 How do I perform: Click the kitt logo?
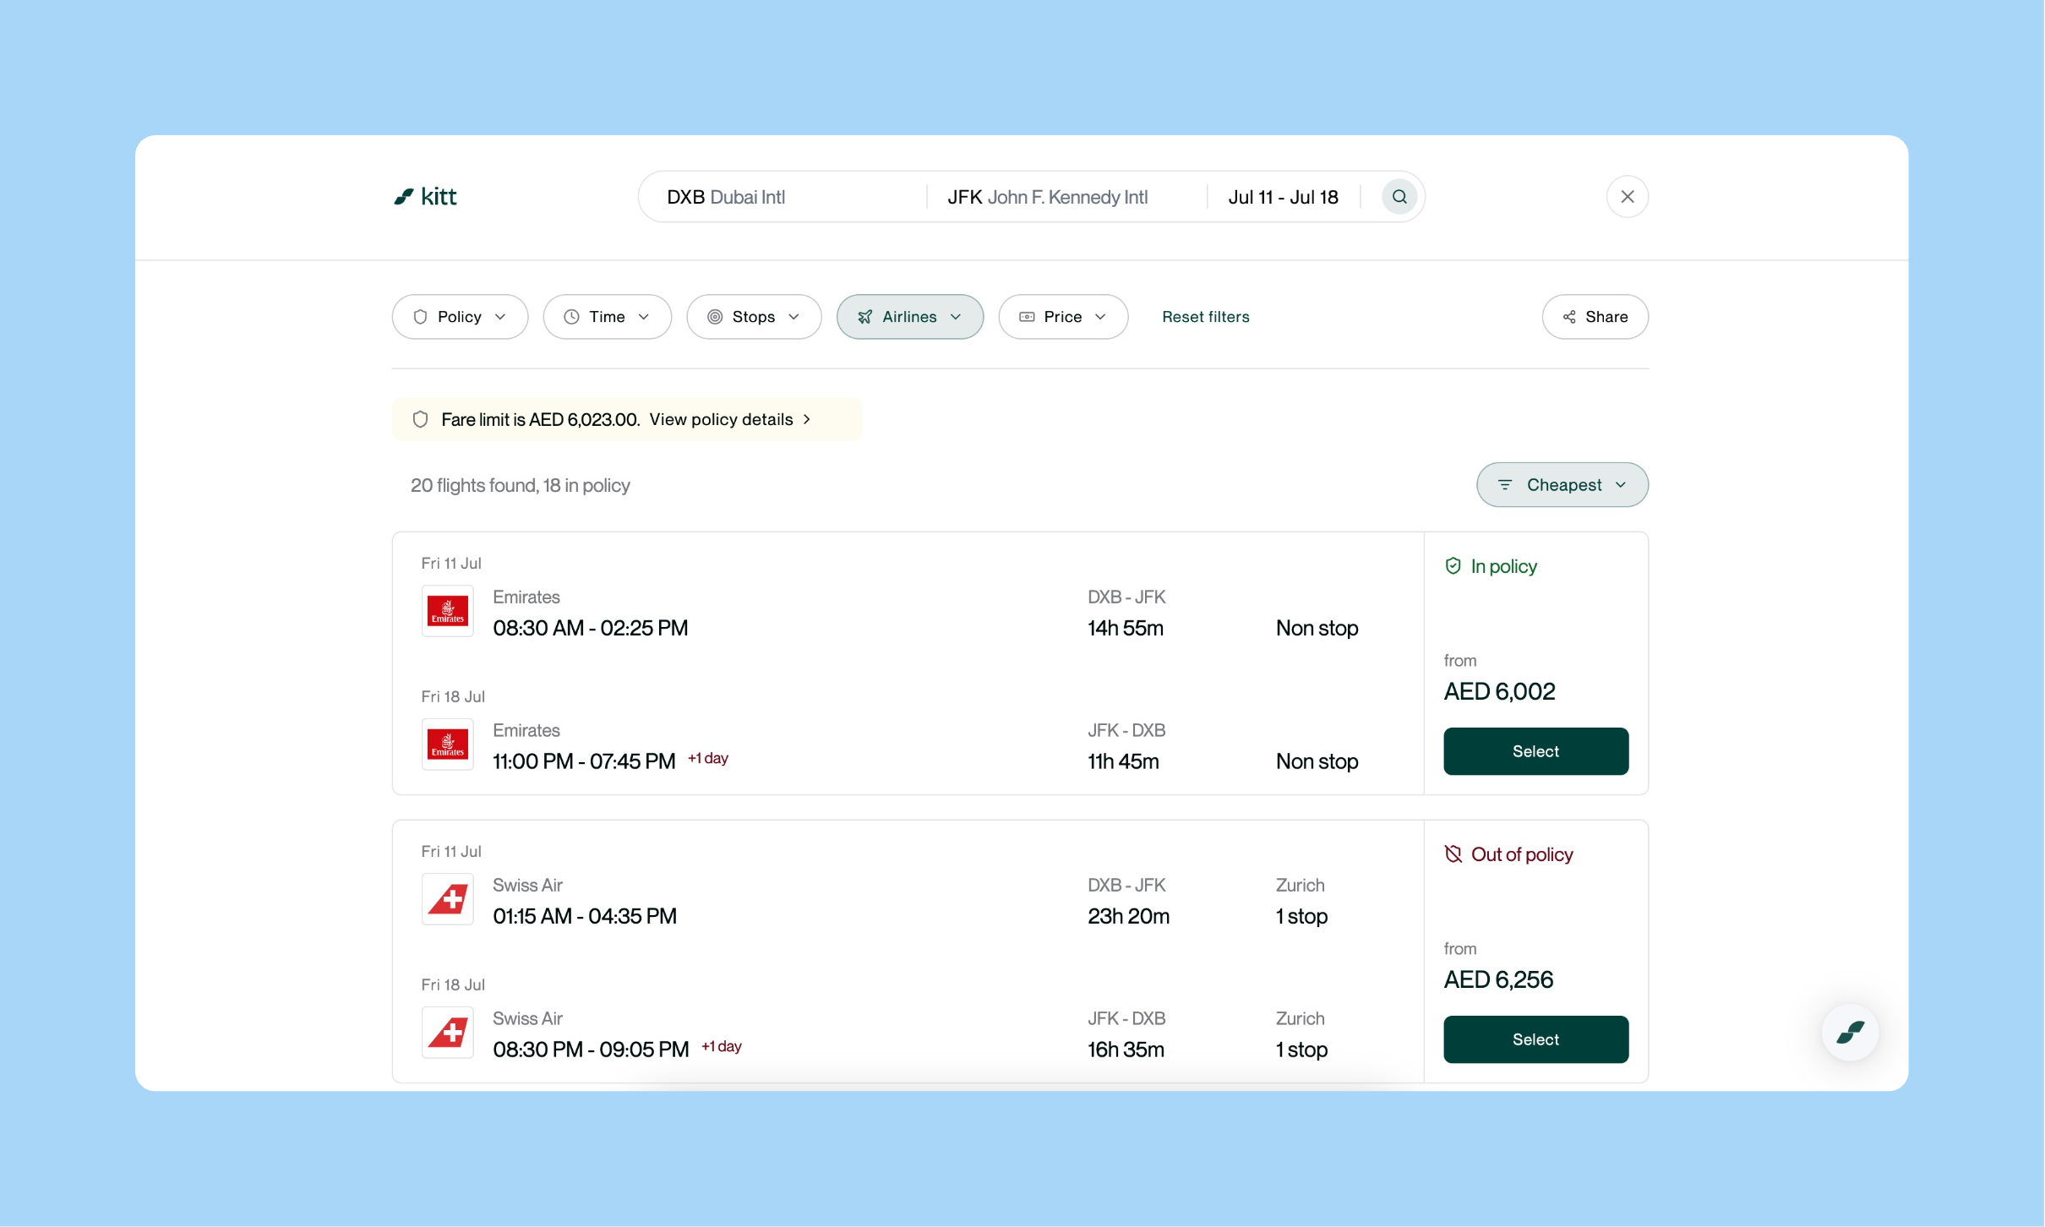tap(425, 197)
